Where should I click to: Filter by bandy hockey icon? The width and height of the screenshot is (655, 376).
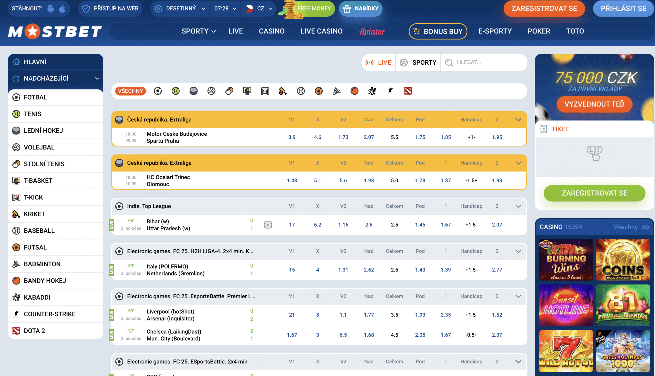(x=354, y=91)
